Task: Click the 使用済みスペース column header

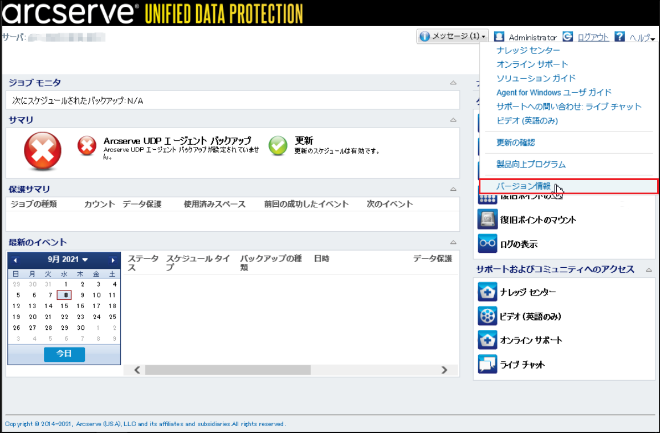Action: (214, 204)
